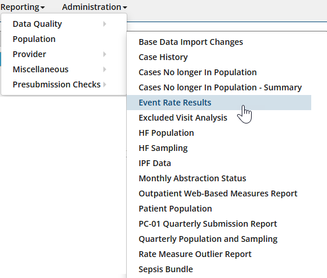Expand the Provider submenu arrow
The height and width of the screenshot is (278, 327).
[x=105, y=54]
